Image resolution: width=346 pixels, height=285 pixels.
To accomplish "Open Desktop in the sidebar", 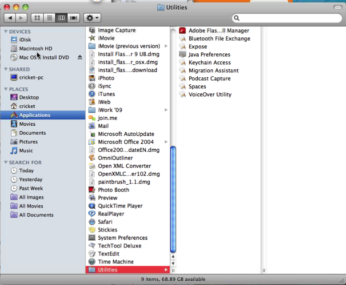I will [x=43, y=97].
